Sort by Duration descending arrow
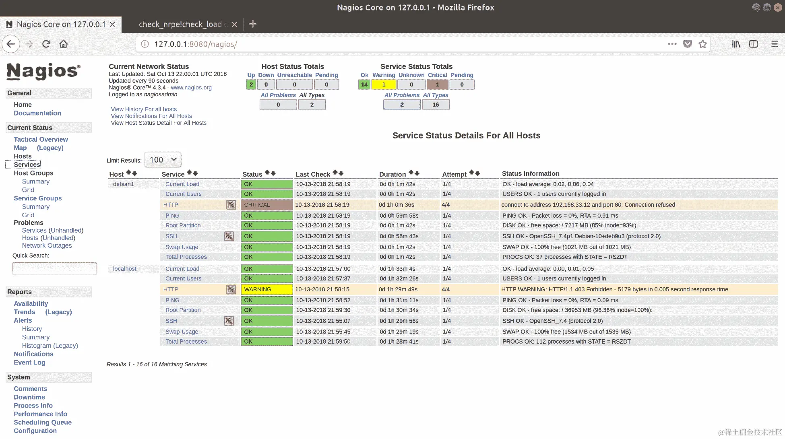Screen dimensions: 785x439 (x=417, y=173)
